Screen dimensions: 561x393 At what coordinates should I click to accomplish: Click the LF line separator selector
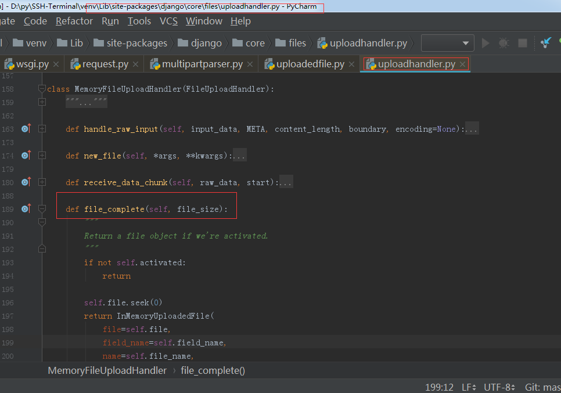pyautogui.click(x=469, y=387)
